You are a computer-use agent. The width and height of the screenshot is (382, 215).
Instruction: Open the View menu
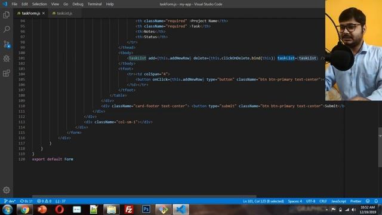click(x=55, y=4)
